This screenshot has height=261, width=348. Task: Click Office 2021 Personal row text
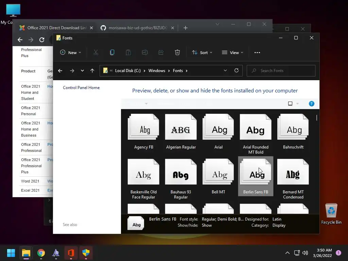pos(31,111)
